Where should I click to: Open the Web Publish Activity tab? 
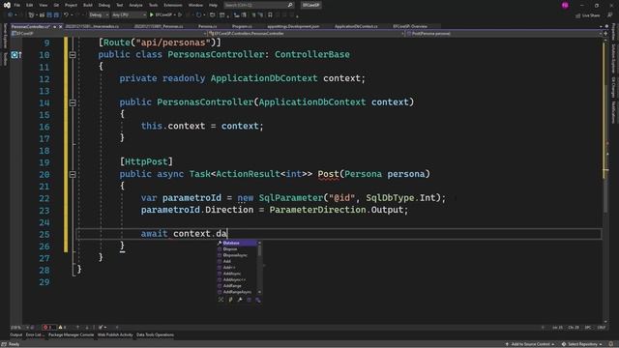pyautogui.click(x=115, y=335)
